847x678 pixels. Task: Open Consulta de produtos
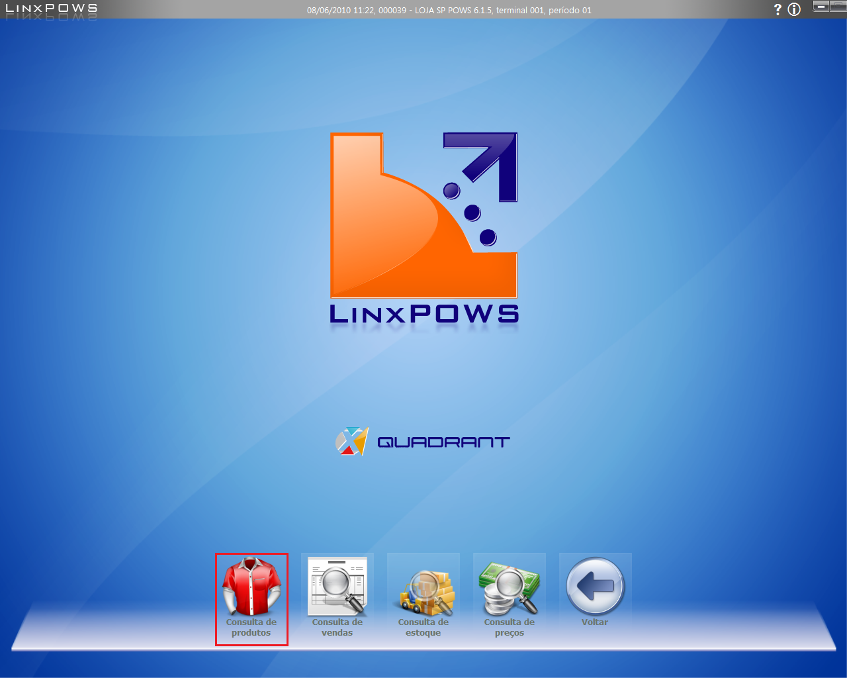(x=251, y=599)
